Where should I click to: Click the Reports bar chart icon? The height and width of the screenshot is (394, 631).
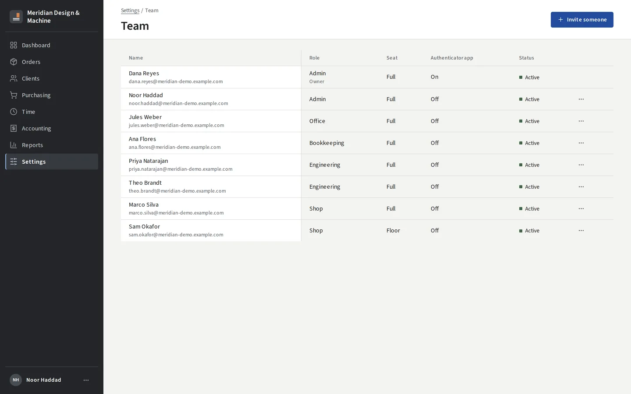click(14, 145)
